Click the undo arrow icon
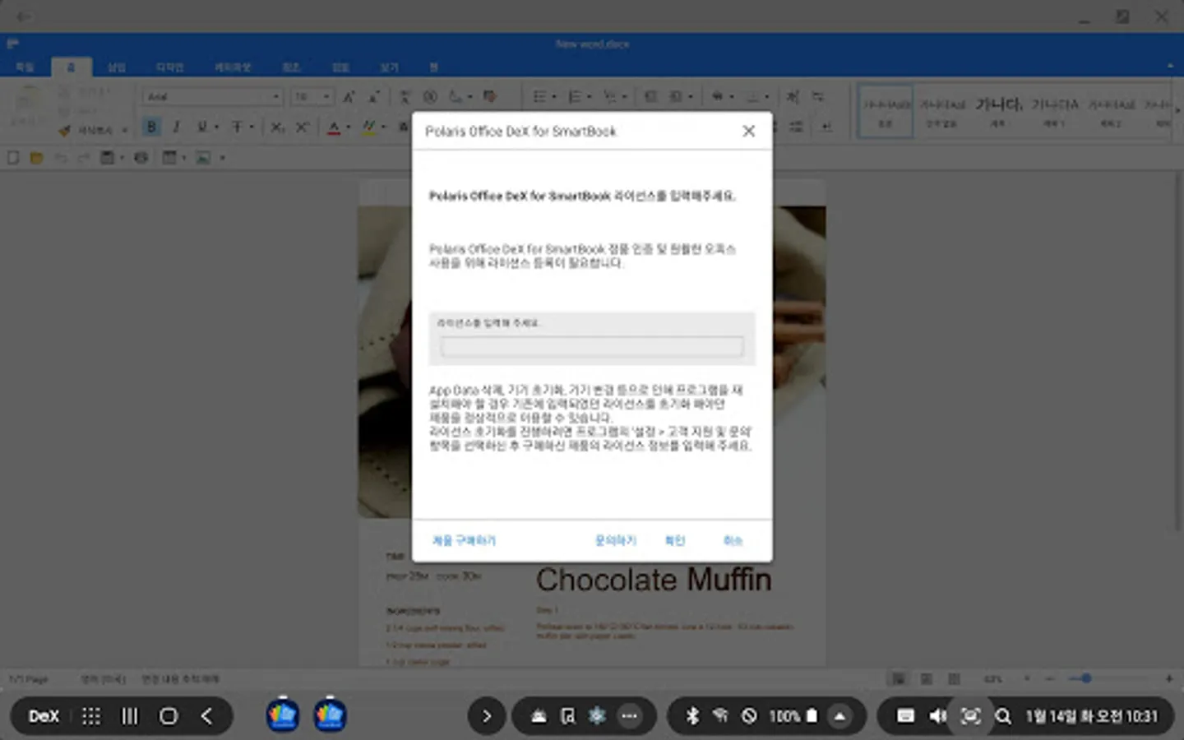This screenshot has width=1184, height=740. click(x=60, y=158)
